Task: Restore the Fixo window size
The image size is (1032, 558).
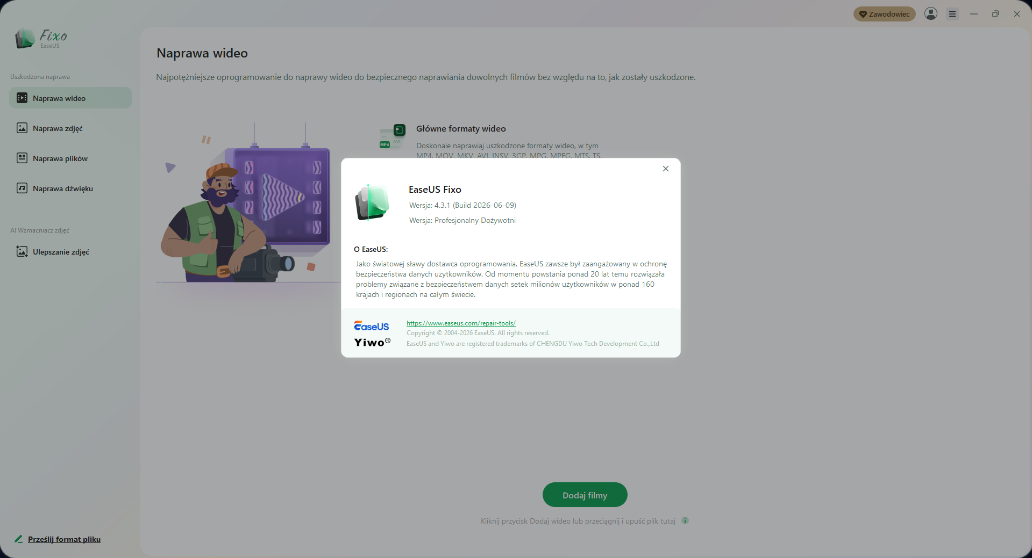Action: [x=995, y=14]
